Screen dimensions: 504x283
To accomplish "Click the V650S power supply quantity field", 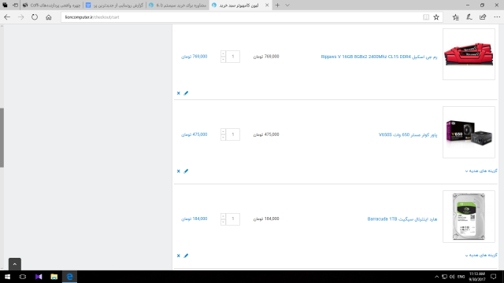I will click(233, 134).
